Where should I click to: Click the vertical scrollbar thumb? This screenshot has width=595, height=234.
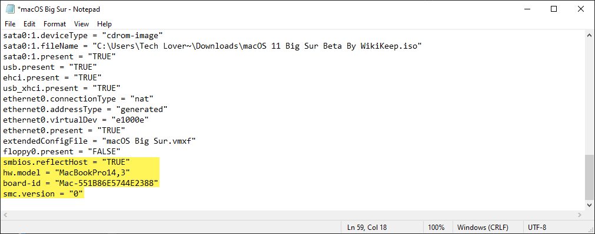tap(590, 177)
